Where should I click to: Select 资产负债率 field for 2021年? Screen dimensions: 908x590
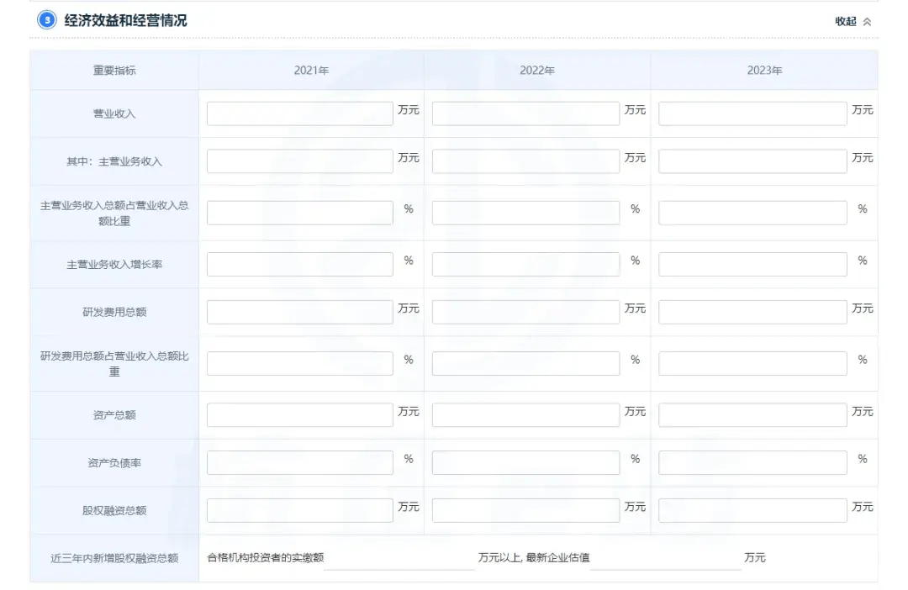pyautogui.click(x=300, y=462)
